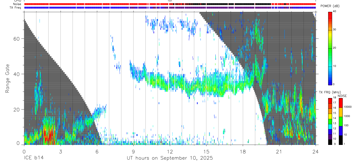Click the Noise row label at top left
Image resolution: width=355 pixels, height=164 pixels.
(x=17, y=4)
